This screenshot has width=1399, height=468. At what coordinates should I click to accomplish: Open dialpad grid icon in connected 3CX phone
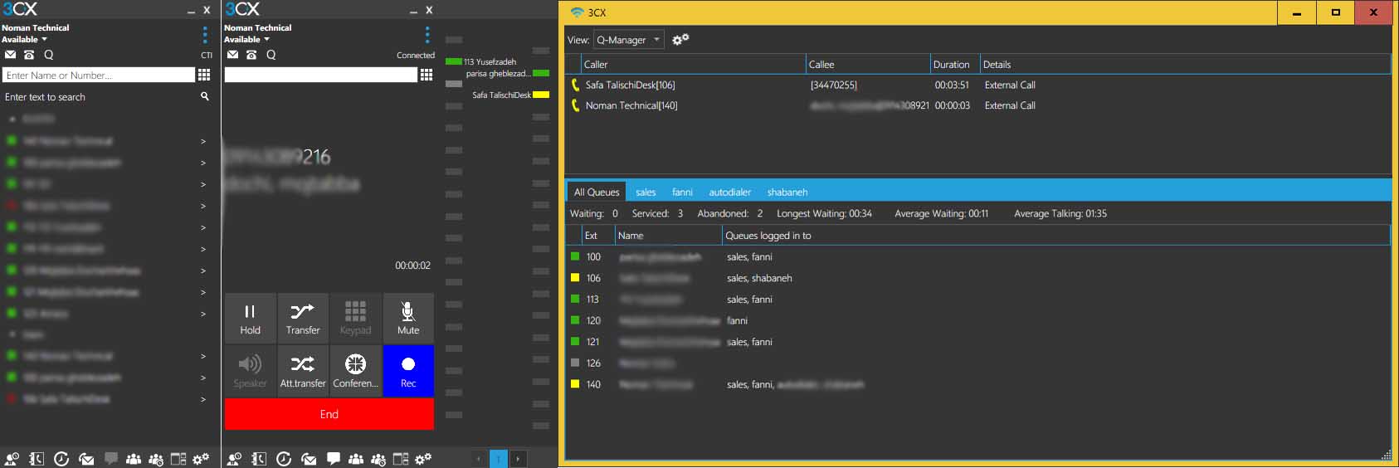pyautogui.click(x=427, y=75)
